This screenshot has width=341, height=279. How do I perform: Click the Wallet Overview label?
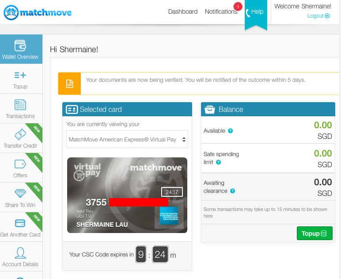point(20,57)
